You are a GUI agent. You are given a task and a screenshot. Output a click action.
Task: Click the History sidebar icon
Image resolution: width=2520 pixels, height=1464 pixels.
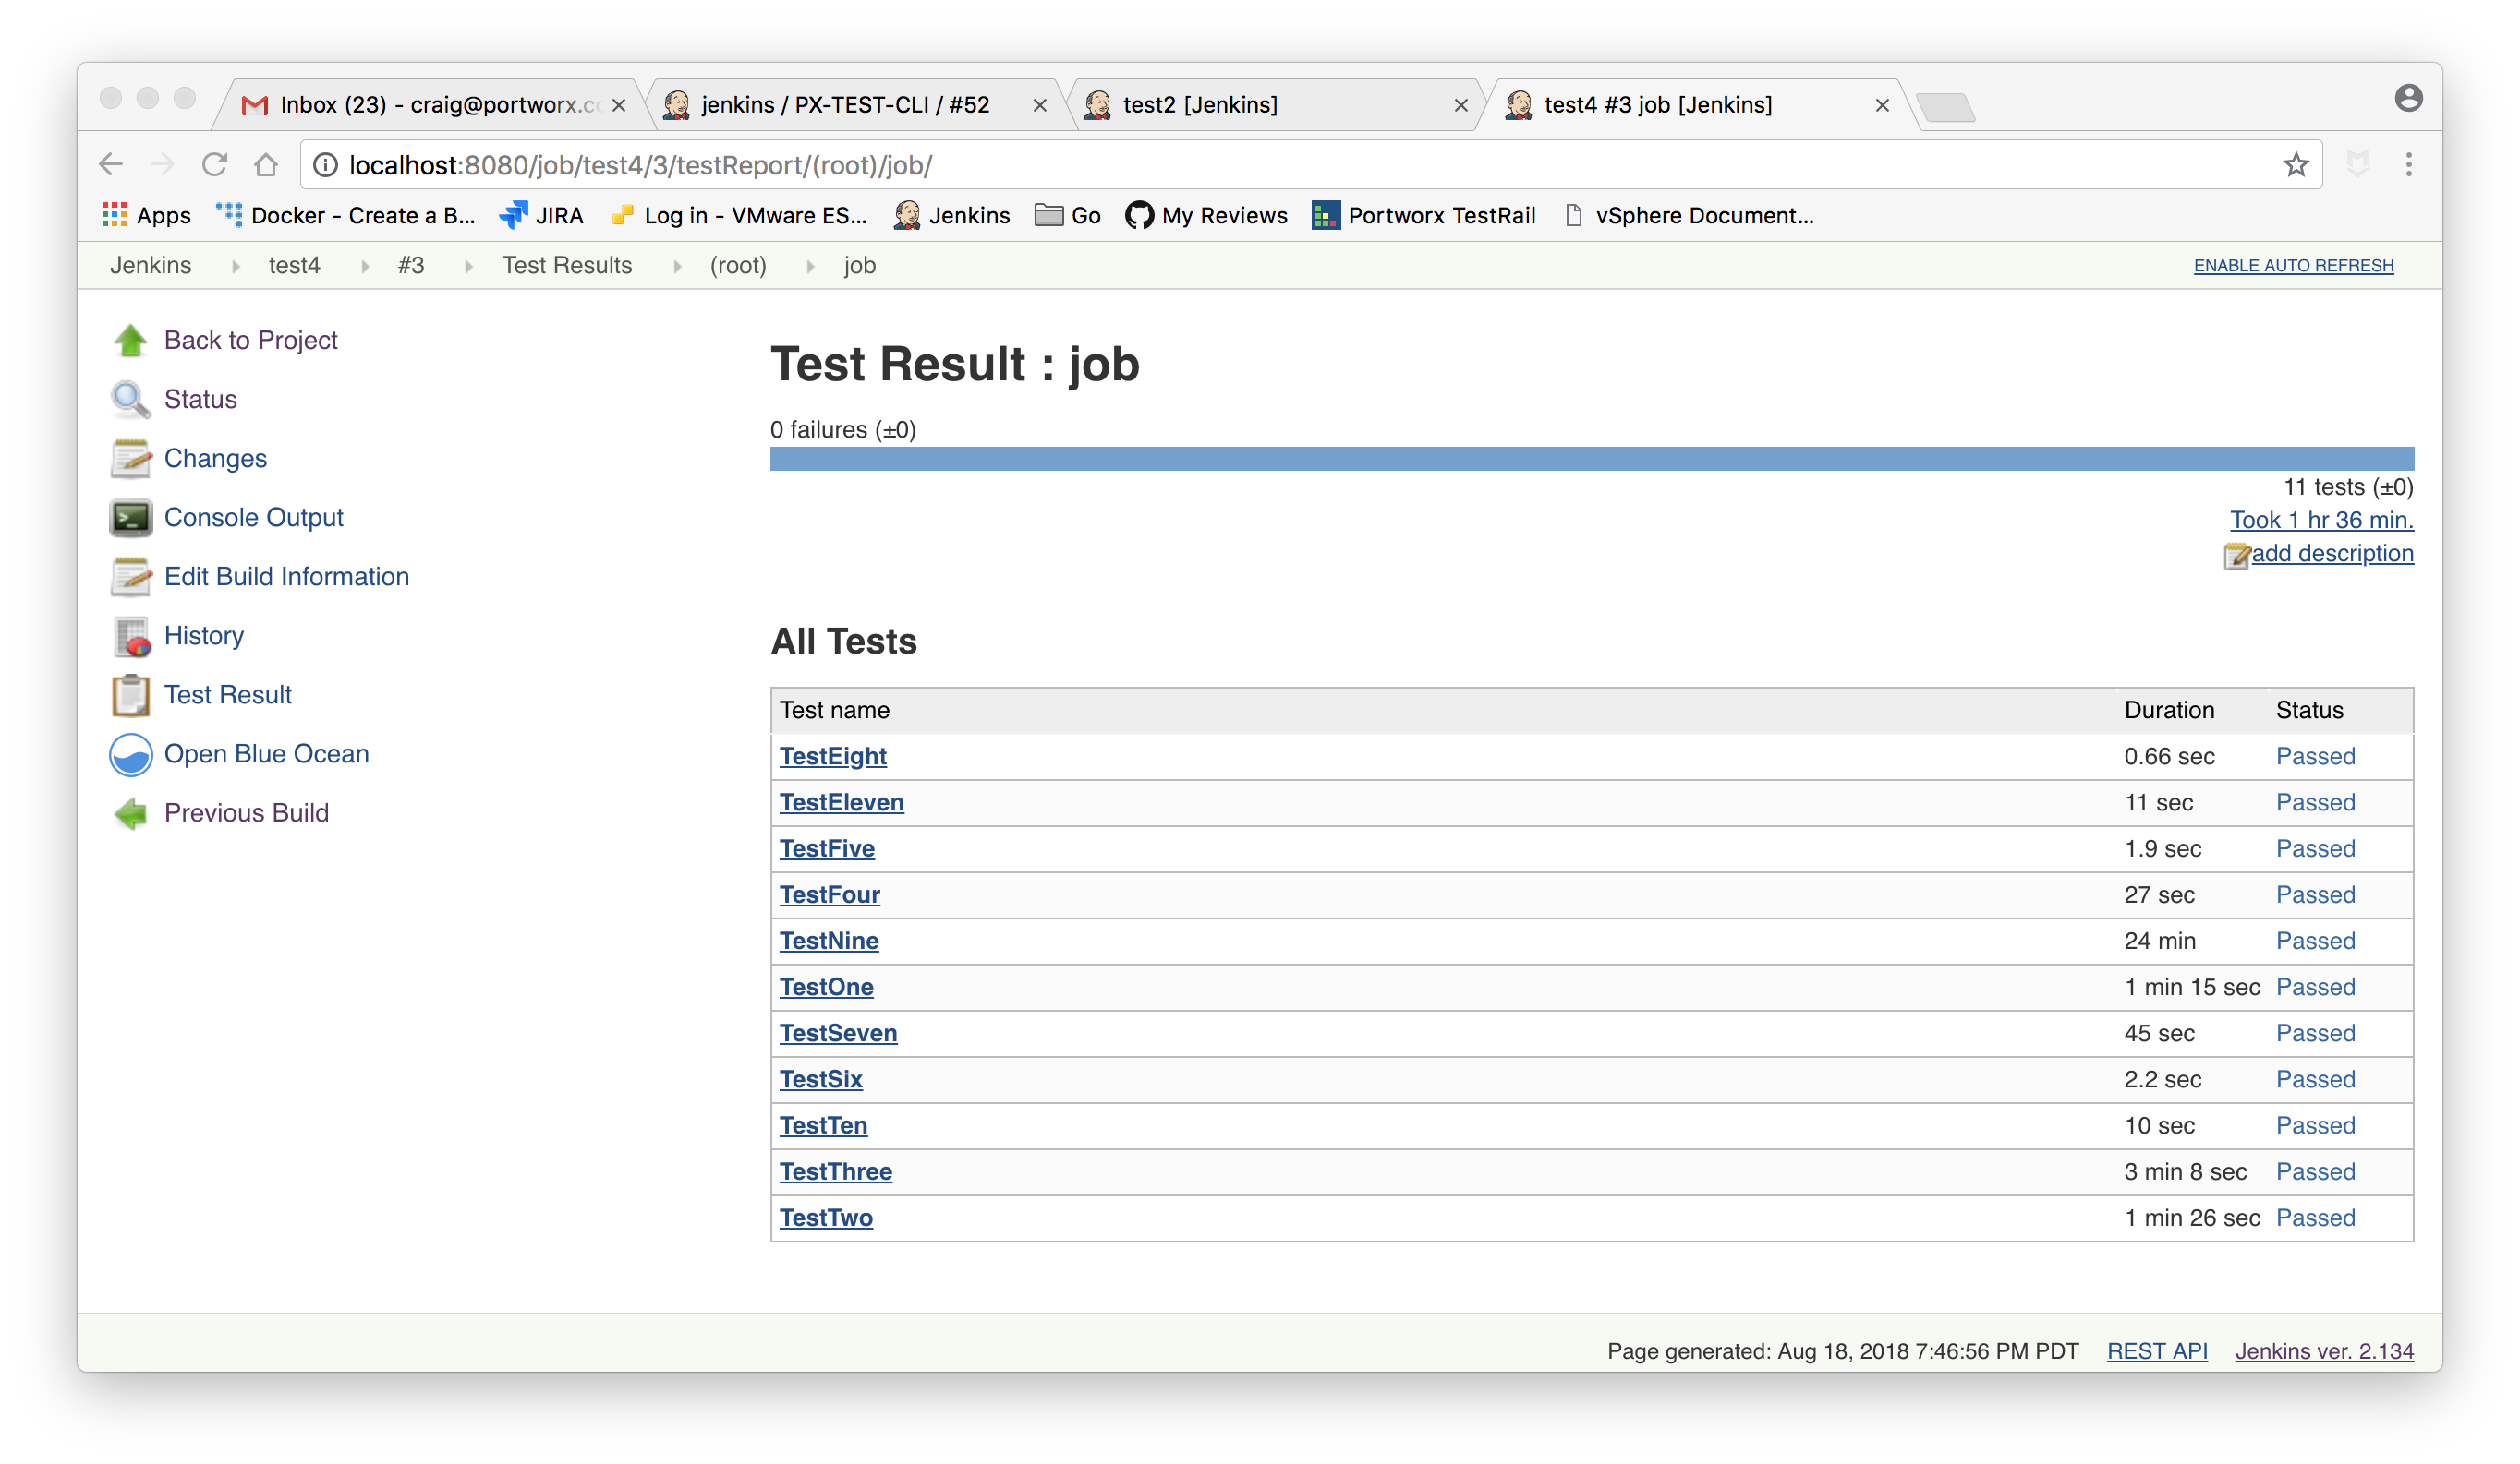pyautogui.click(x=130, y=637)
